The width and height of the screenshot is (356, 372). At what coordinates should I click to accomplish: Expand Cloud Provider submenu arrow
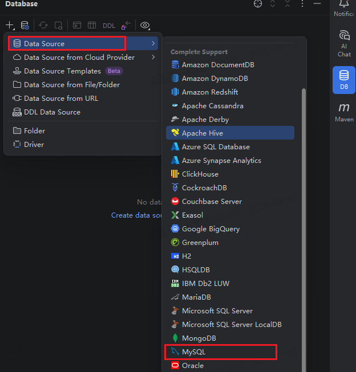pos(153,57)
